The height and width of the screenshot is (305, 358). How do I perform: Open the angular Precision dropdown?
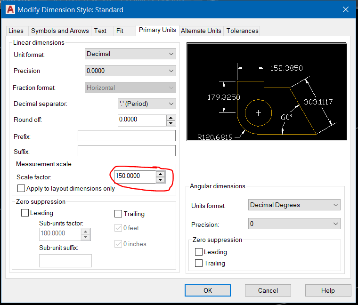click(294, 224)
